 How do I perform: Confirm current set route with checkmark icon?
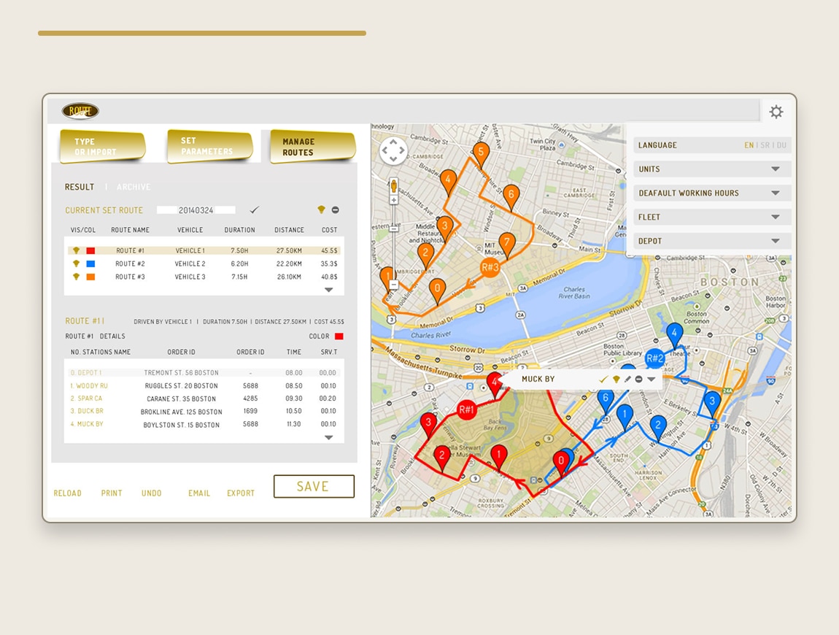[x=254, y=210]
